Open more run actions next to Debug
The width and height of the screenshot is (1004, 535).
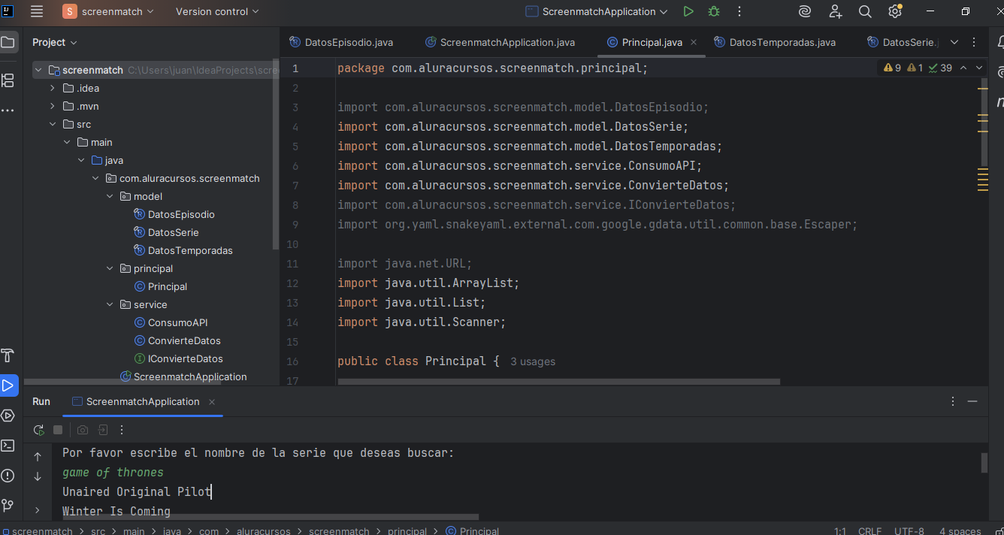pyautogui.click(x=739, y=11)
